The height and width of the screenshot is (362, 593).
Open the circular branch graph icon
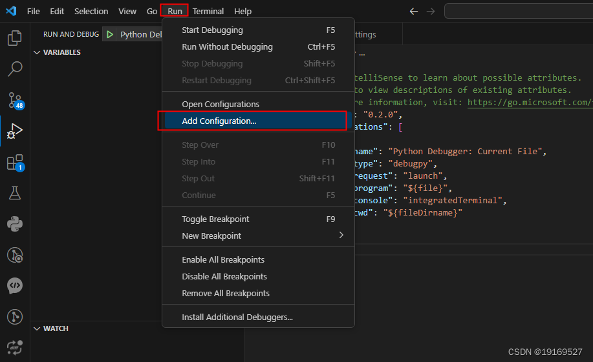click(x=15, y=317)
